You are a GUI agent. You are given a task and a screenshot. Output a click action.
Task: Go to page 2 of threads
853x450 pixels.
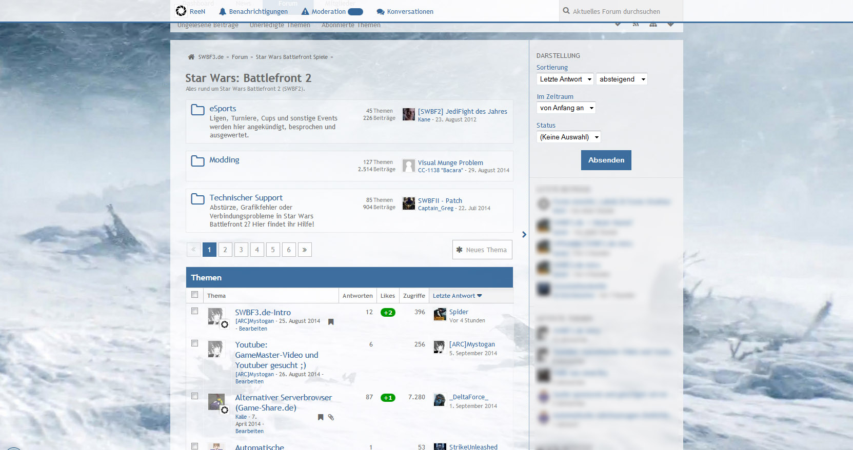(x=225, y=250)
